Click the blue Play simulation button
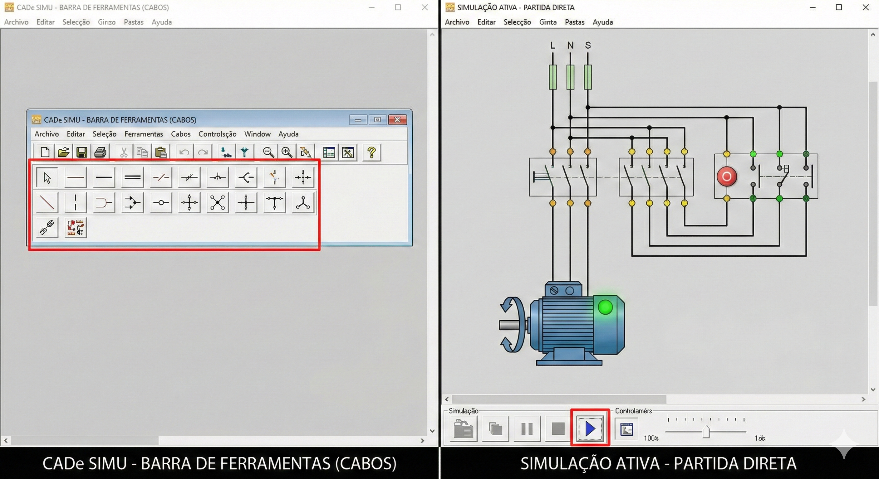 (x=590, y=428)
